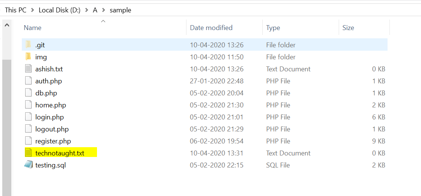
Task: Click the sample breadcrumb in the address bar
Action: point(120,10)
